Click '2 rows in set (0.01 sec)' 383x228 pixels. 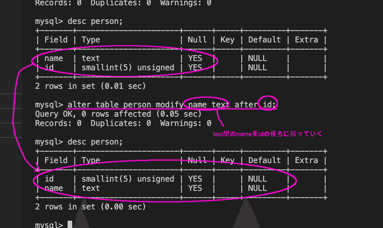(90, 86)
